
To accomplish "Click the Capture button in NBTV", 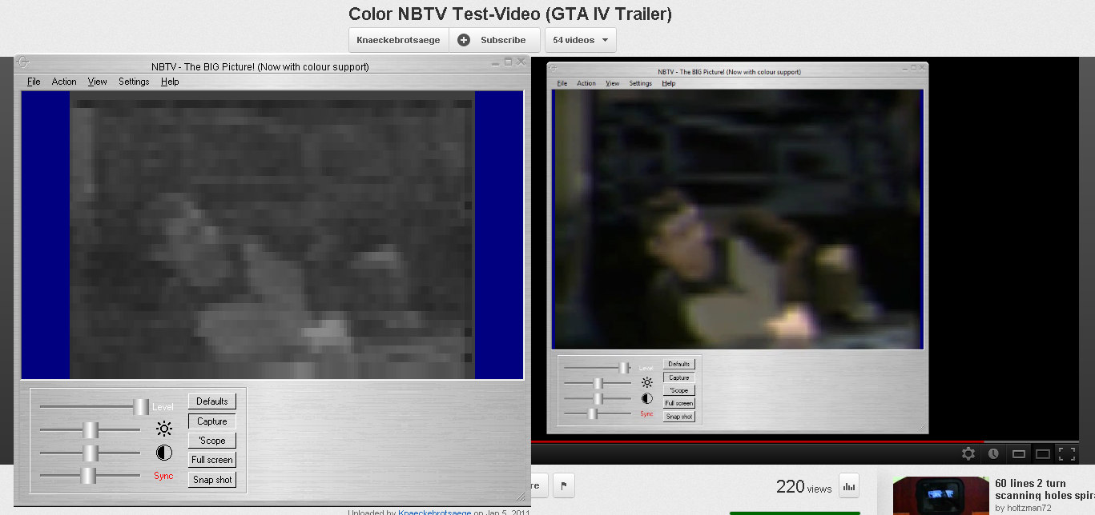I will tap(212, 421).
